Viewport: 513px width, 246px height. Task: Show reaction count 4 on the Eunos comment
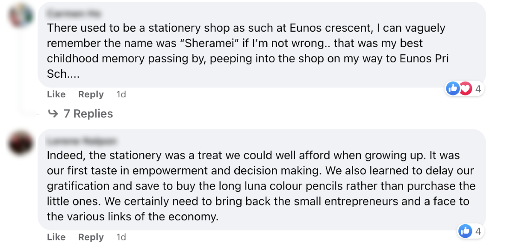click(478, 89)
